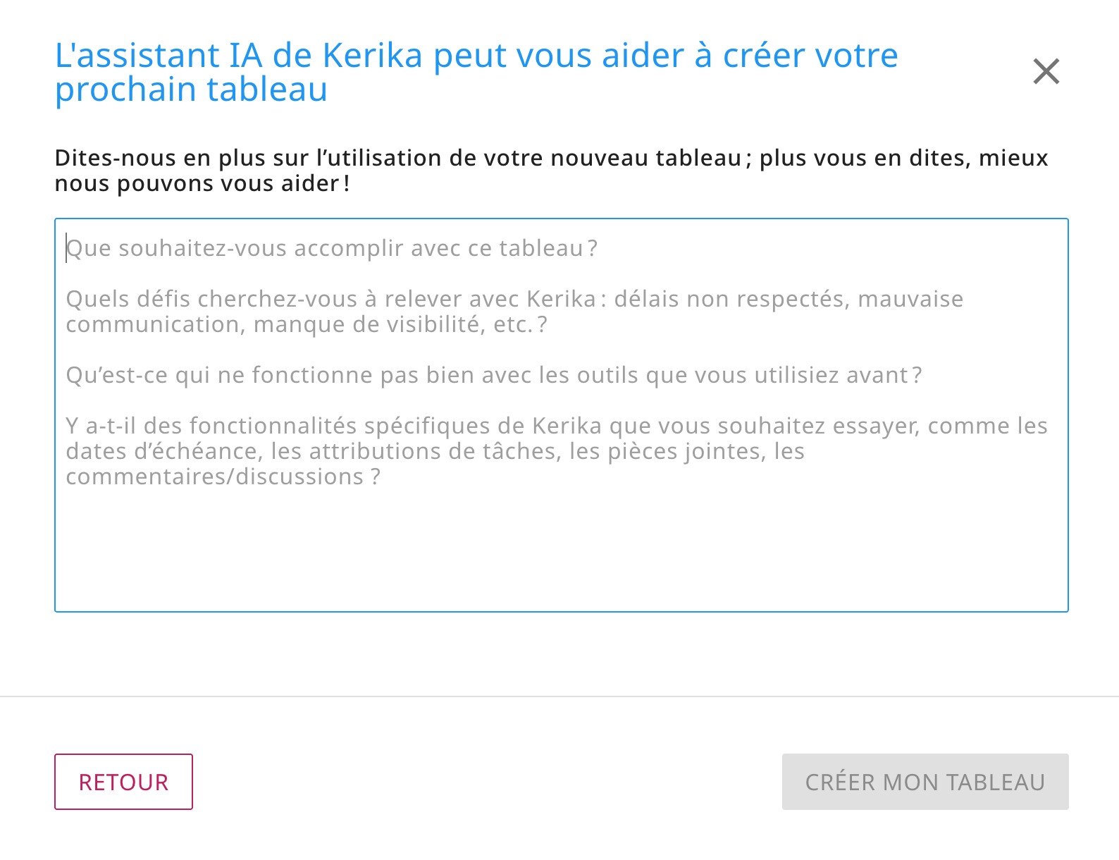This screenshot has width=1119, height=860.
Task: Click the "Dites-nous en plus" instruction text
Action: [x=551, y=158]
